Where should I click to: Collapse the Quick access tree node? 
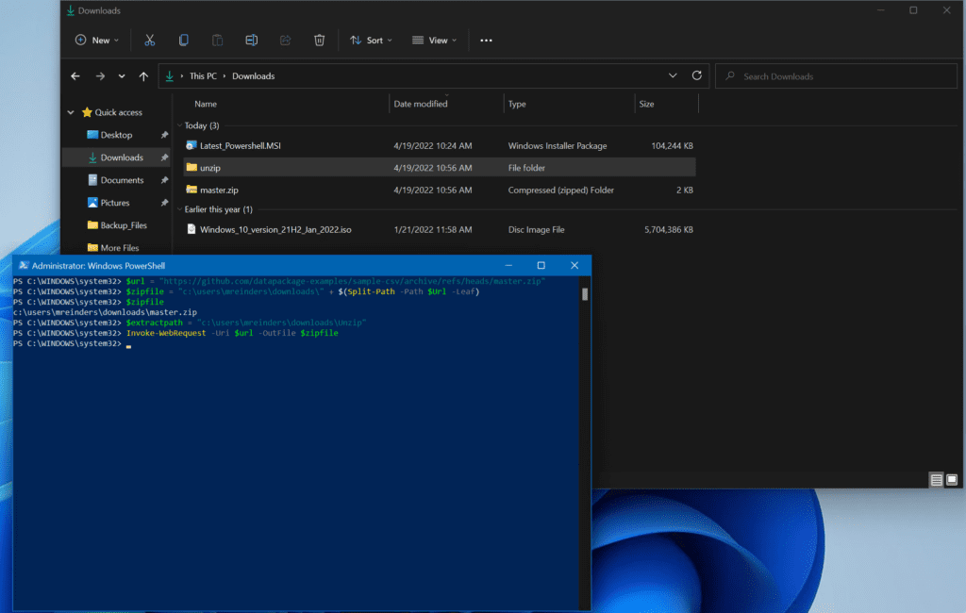pos(71,112)
